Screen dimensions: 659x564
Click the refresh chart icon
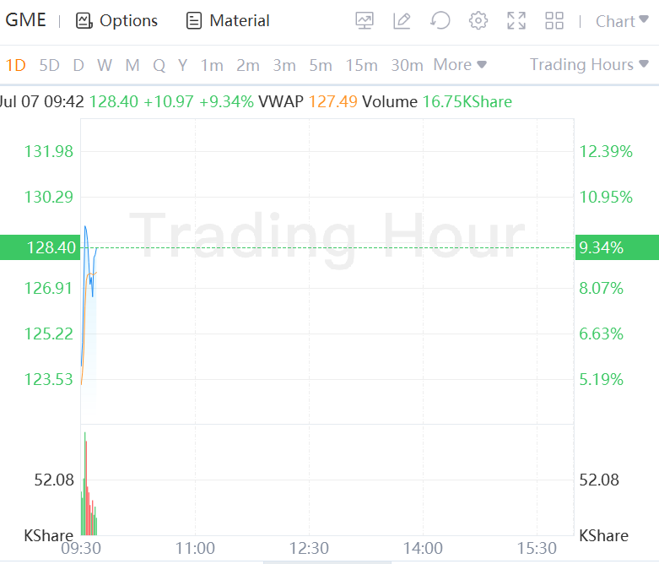click(x=440, y=21)
